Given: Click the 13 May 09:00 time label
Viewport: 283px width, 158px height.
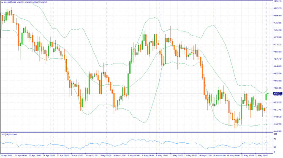Looking at the screenshot, I should click(x=190, y=155).
